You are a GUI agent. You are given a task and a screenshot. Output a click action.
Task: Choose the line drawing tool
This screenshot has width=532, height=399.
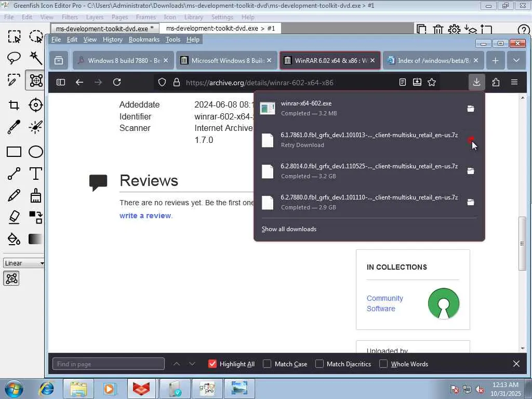[x=14, y=174]
